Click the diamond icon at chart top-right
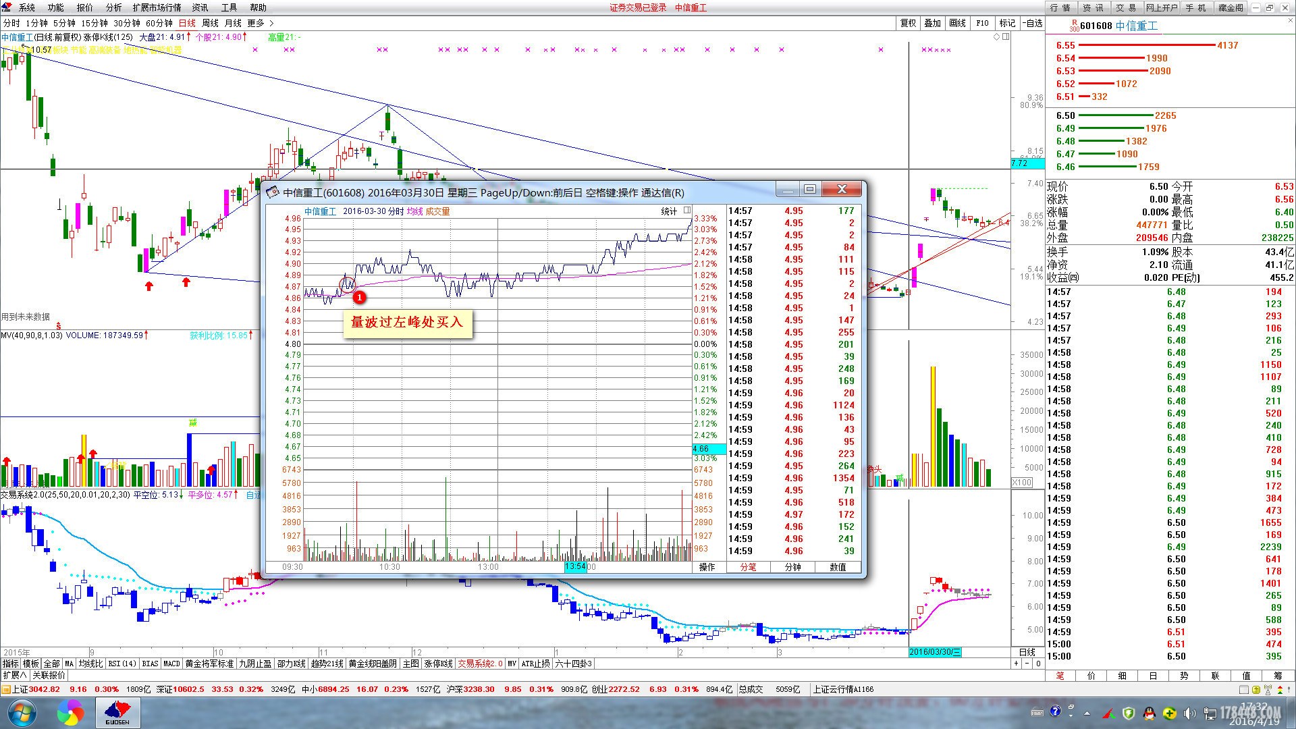1296x729 pixels. 997,36
